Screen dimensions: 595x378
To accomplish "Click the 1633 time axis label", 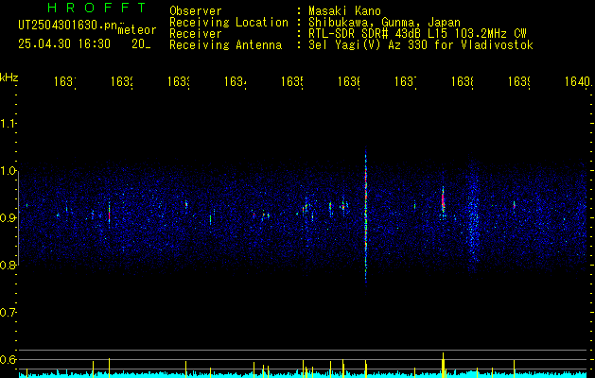I will pyautogui.click(x=179, y=81).
